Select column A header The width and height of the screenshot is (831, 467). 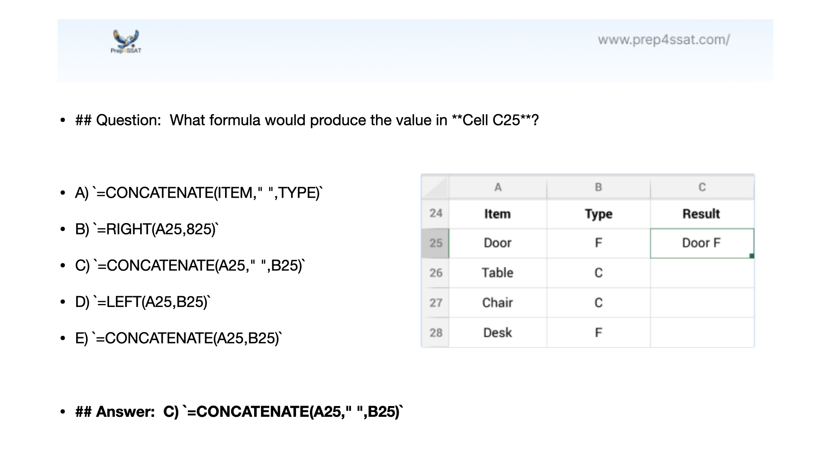pyautogui.click(x=498, y=187)
